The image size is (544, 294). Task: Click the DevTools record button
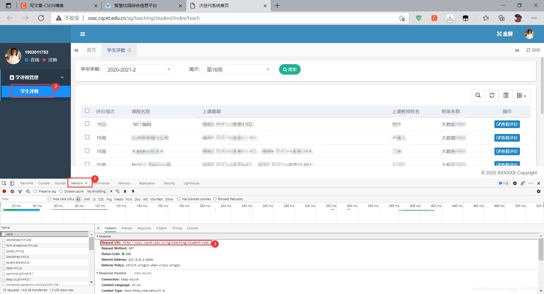click(4, 191)
